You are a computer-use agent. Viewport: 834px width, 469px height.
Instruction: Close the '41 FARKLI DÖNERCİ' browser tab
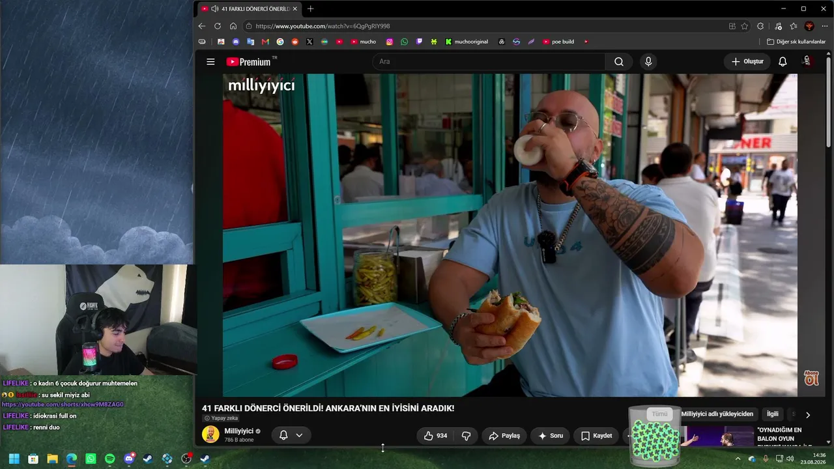click(x=295, y=8)
